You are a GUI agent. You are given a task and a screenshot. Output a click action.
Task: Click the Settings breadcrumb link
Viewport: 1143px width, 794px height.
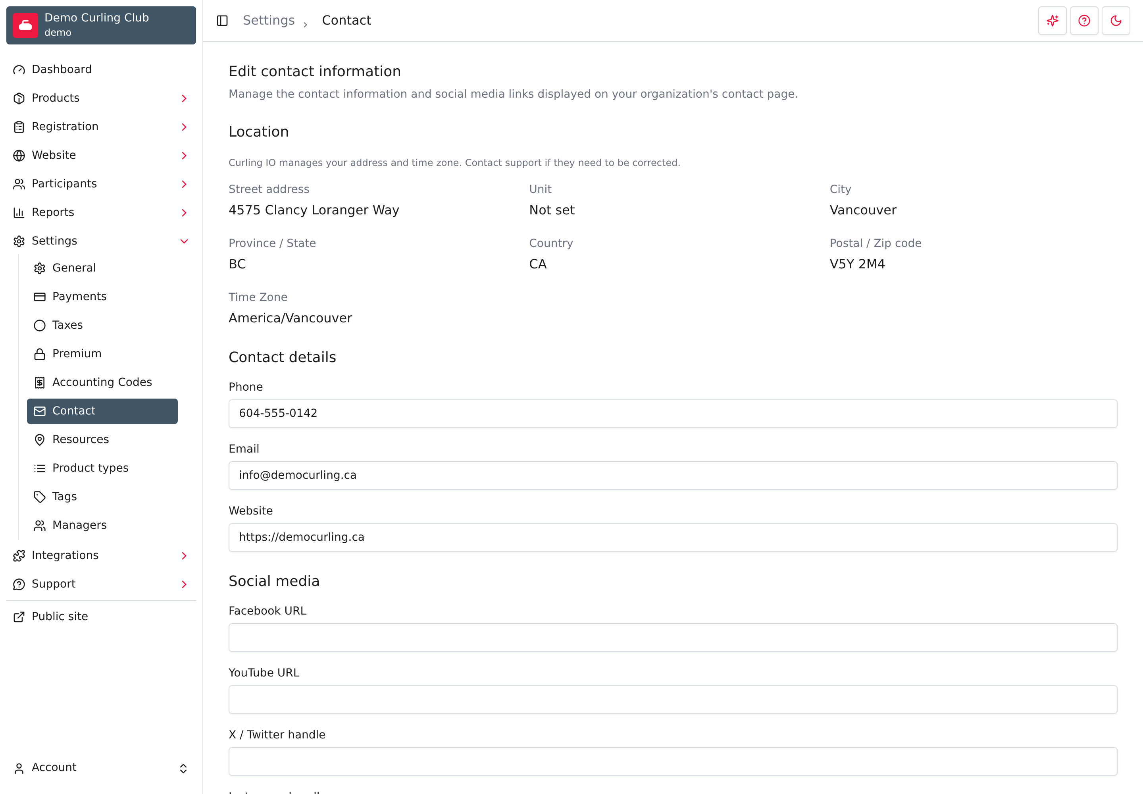click(269, 20)
